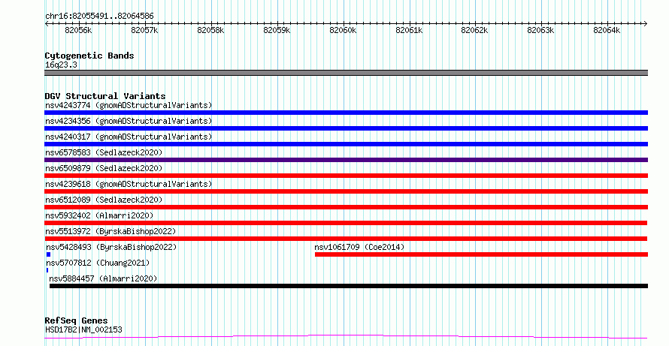The width and height of the screenshot is (669, 346).
Task: Click the 82059k ruler label
Action: click(x=277, y=30)
